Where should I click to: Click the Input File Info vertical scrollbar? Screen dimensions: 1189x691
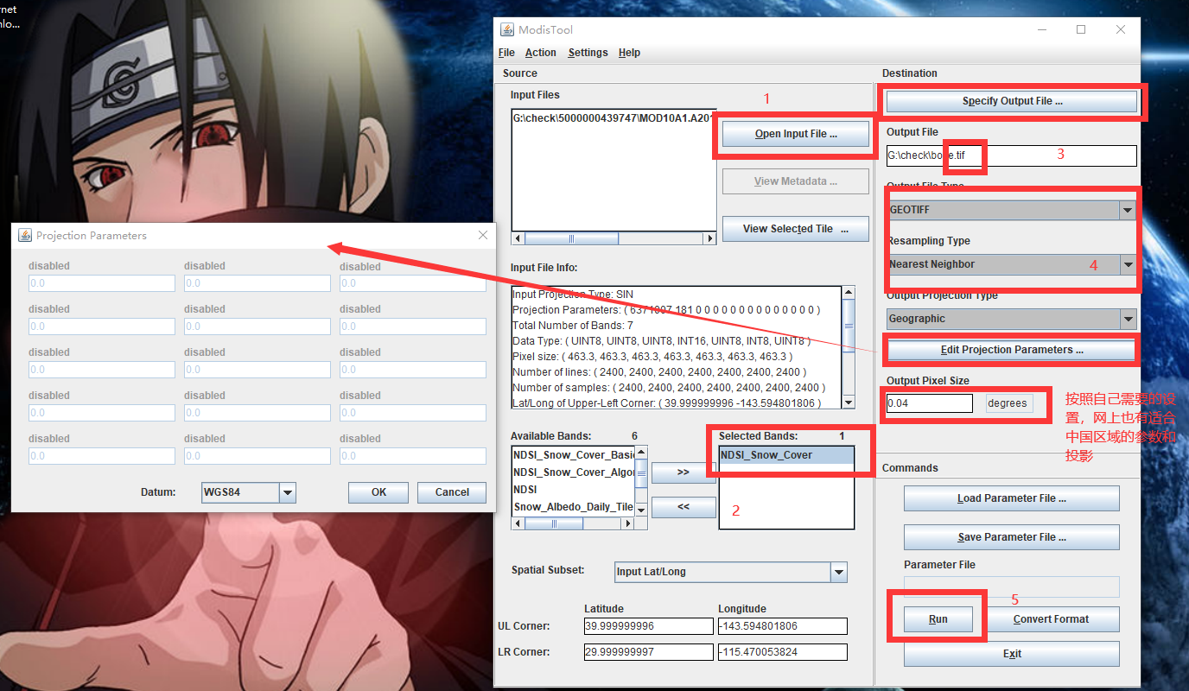click(x=849, y=347)
